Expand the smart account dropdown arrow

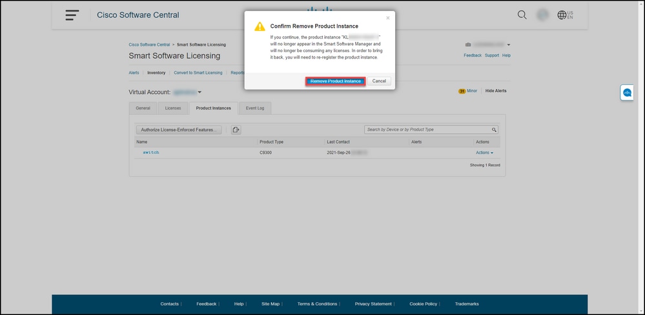(x=508, y=44)
